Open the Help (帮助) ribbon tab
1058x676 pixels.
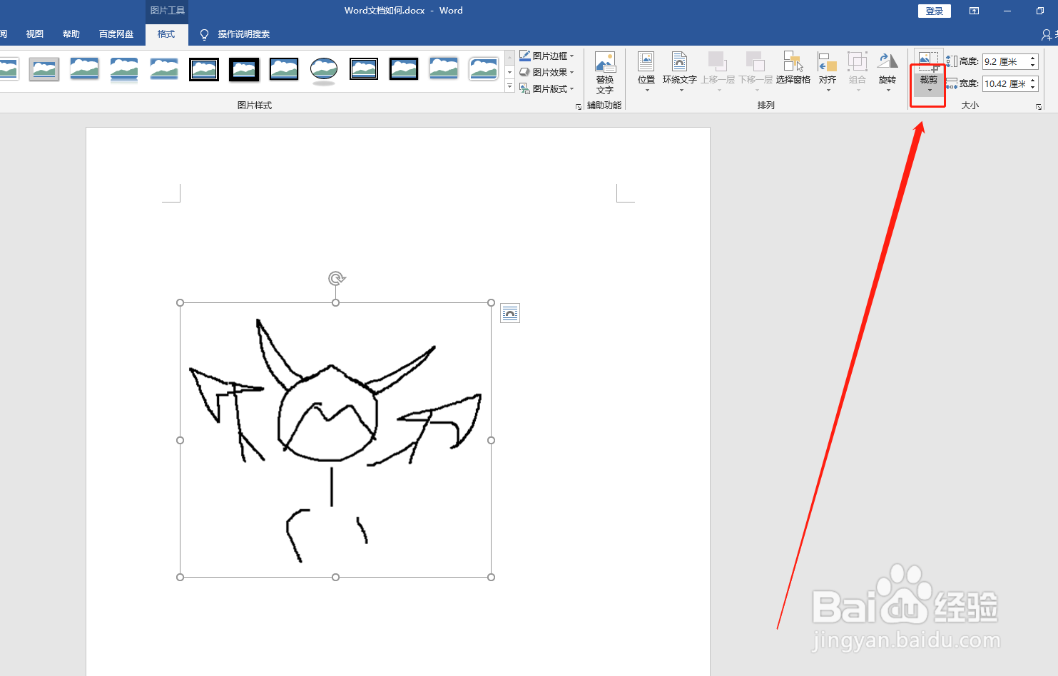[71, 34]
